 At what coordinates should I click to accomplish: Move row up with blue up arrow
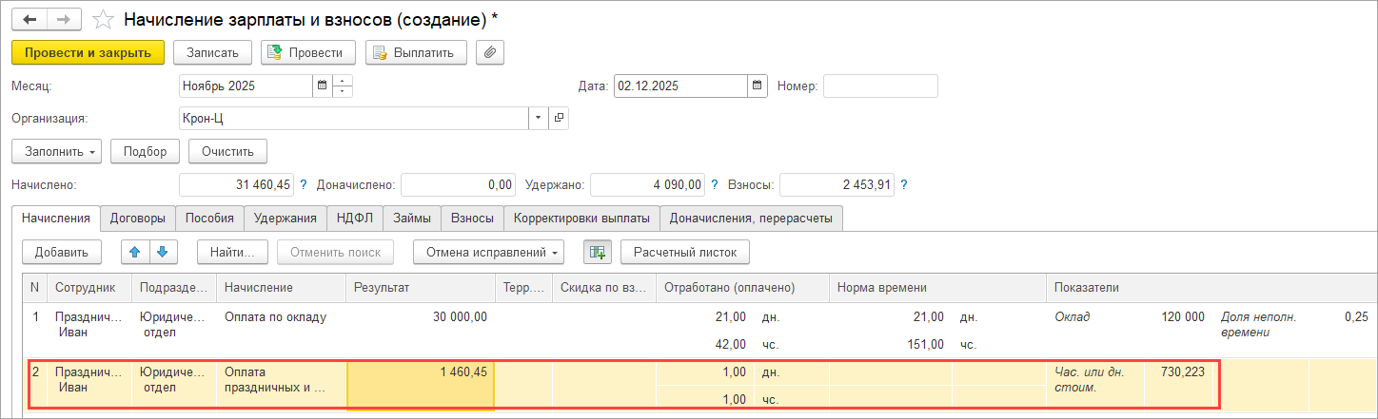click(134, 252)
